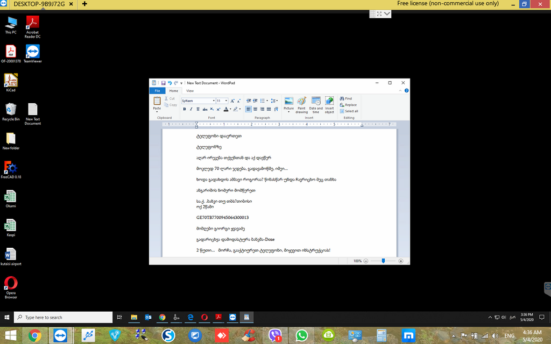The width and height of the screenshot is (551, 344).
Task: Open the Paragraph settings icon
Action: tap(276, 109)
